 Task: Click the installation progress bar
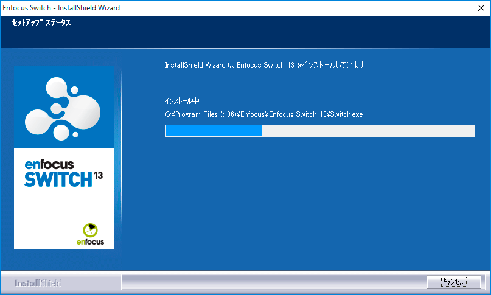pos(319,131)
